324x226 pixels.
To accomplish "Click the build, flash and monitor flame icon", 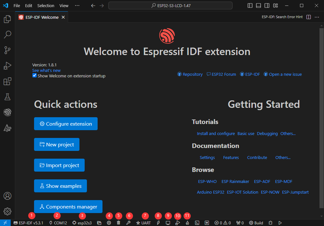I will coord(187,223).
